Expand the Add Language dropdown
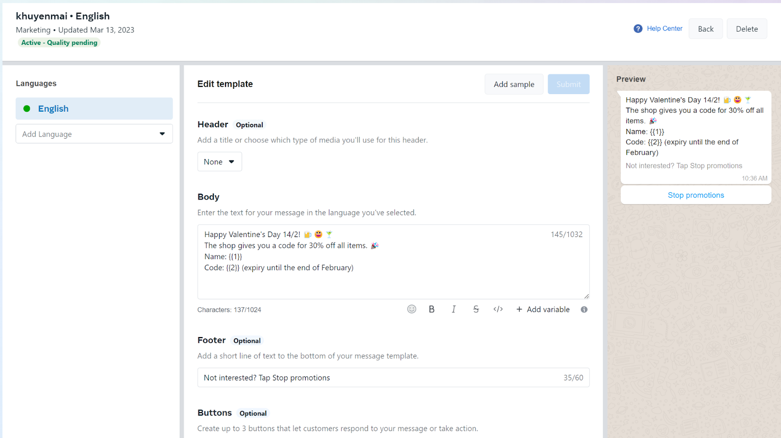This screenshot has height=438, width=781. [94, 134]
